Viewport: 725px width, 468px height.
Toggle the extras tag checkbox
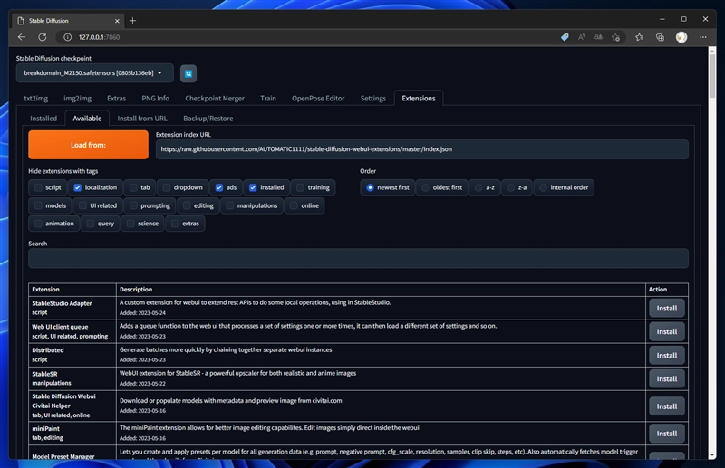pyautogui.click(x=175, y=224)
